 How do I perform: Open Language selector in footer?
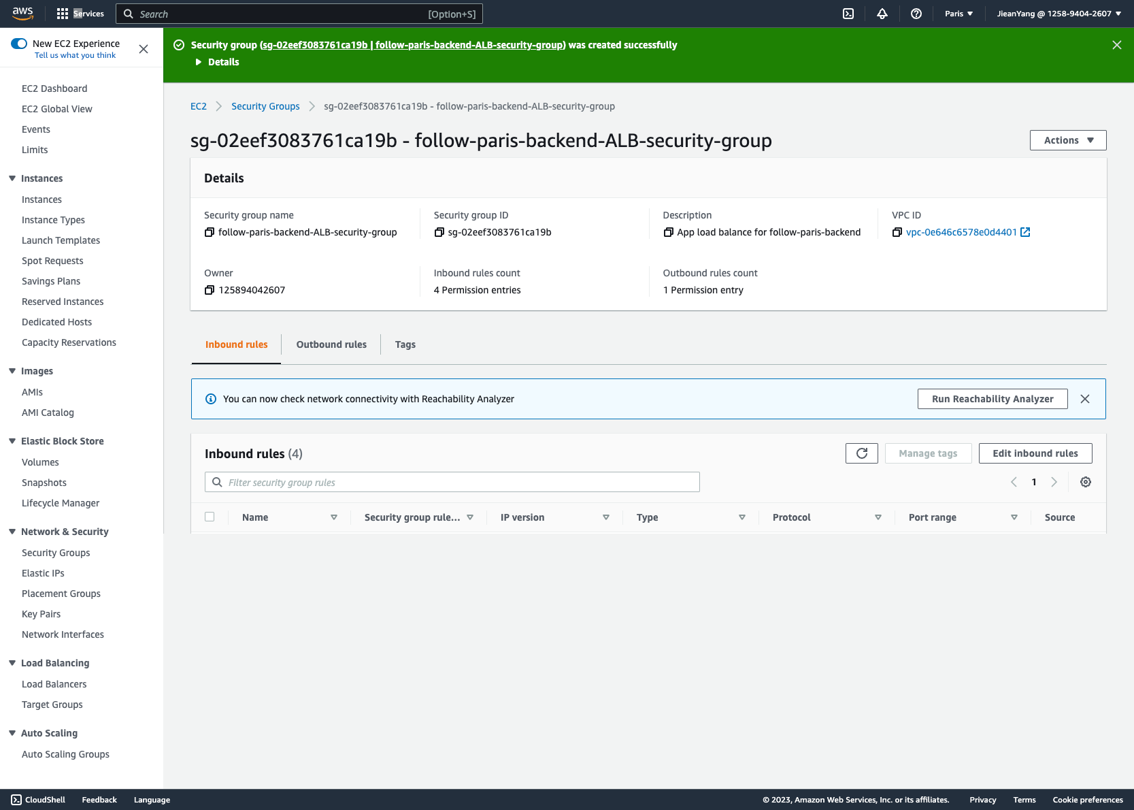152,800
